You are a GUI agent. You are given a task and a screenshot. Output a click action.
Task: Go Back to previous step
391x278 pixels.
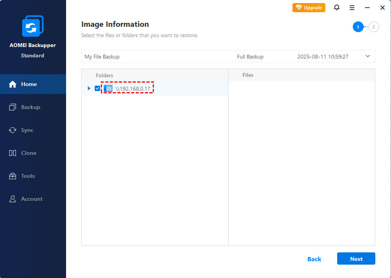(314, 259)
